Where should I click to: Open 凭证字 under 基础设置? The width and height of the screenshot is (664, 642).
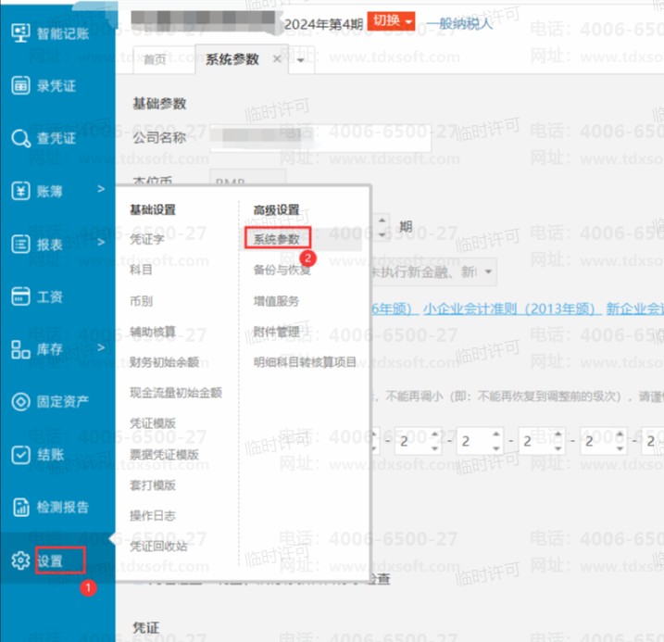[x=147, y=239]
